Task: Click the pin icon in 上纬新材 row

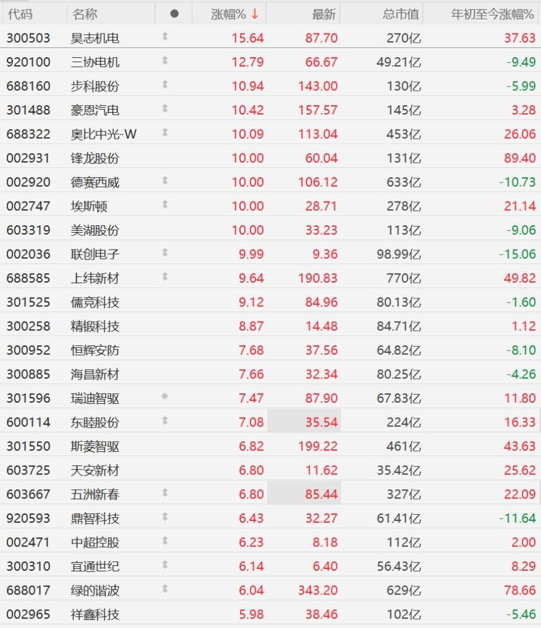Action: tap(165, 277)
